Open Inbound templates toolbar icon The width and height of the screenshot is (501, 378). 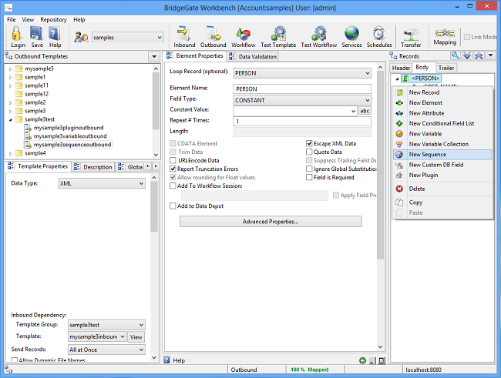pos(184,33)
